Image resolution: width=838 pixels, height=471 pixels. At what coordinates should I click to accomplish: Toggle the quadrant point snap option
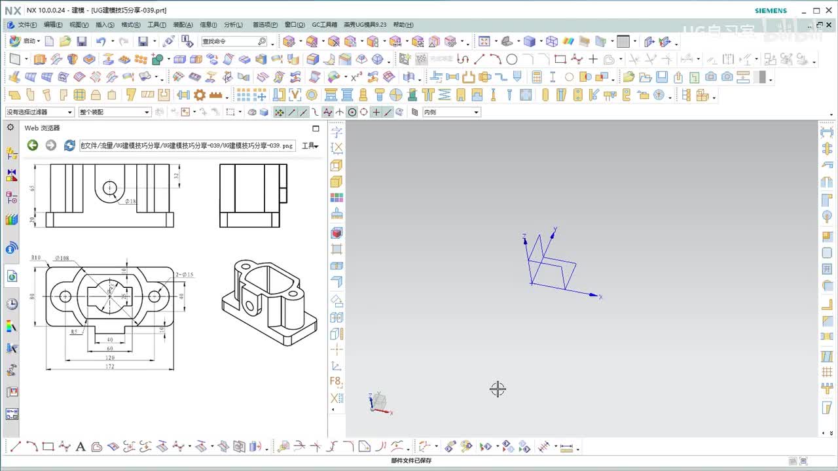coord(364,113)
